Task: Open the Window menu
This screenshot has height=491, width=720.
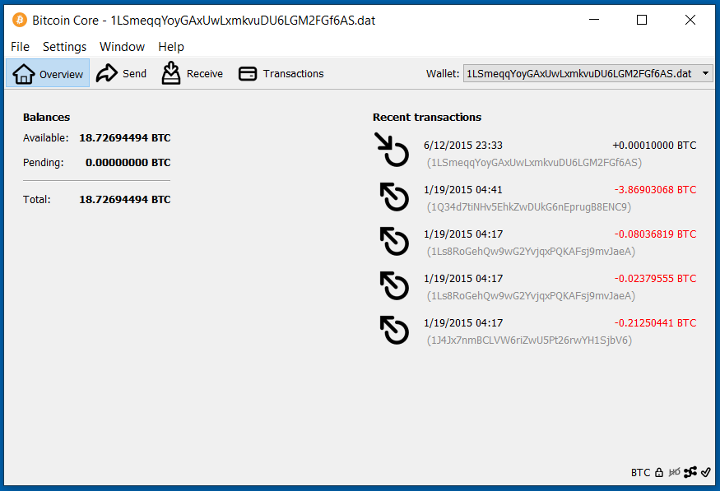Action: pos(122,47)
